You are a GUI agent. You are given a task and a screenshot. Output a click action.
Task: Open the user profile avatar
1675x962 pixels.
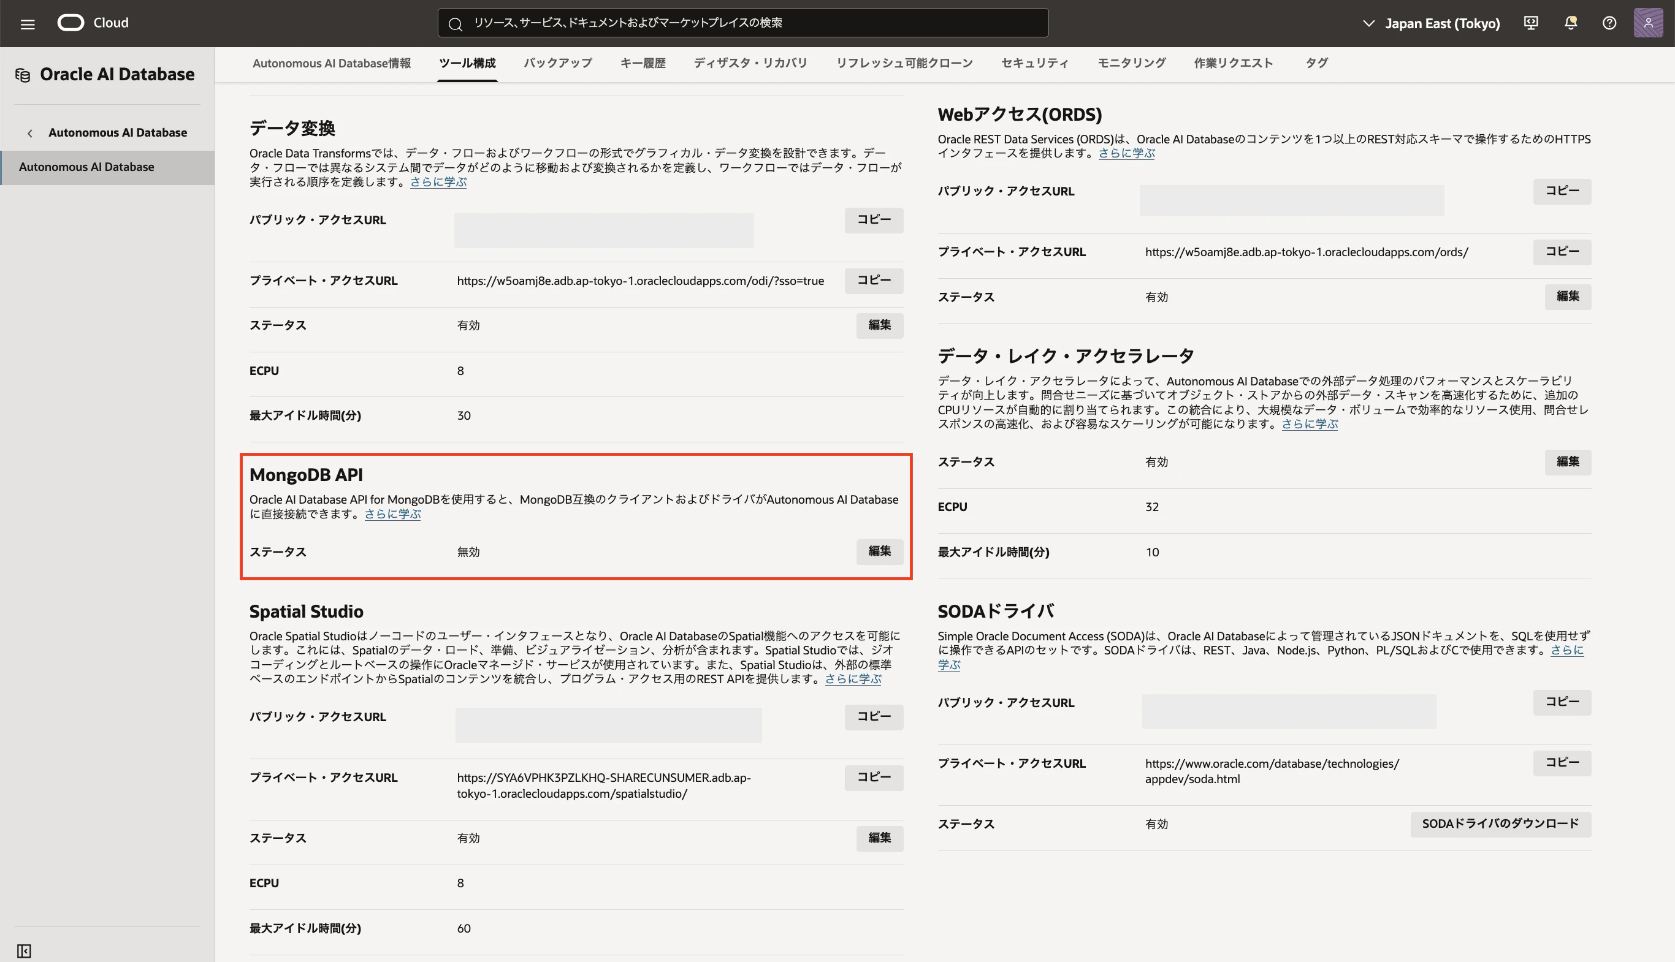coord(1648,23)
